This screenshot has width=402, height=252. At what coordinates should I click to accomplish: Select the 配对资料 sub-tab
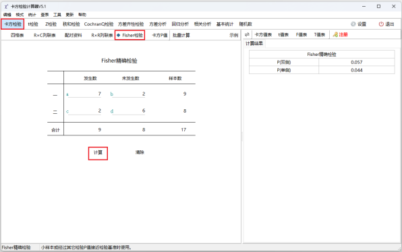[x=73, y=35]
